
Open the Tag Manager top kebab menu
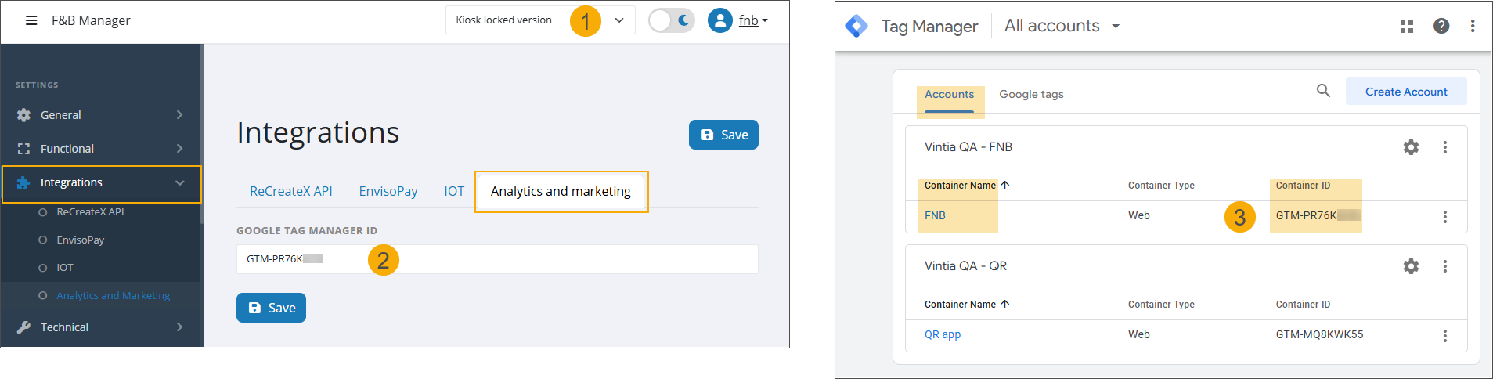coord(1473,26)
